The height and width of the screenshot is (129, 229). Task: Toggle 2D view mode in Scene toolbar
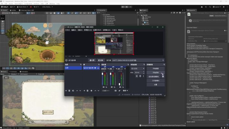coord(68,13)
